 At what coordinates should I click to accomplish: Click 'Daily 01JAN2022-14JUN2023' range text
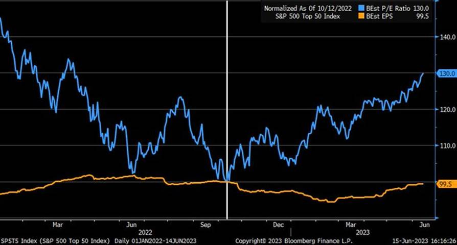(x=155, y=241)
